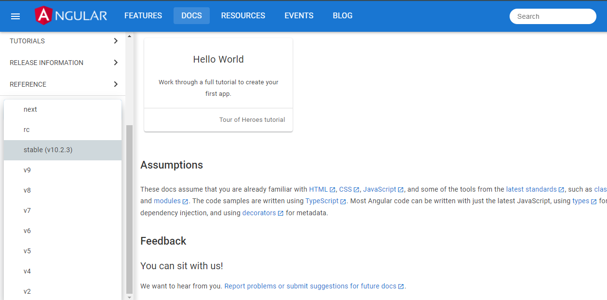
Task: Follow the HTML link
Action: click(x=318, y=189)
